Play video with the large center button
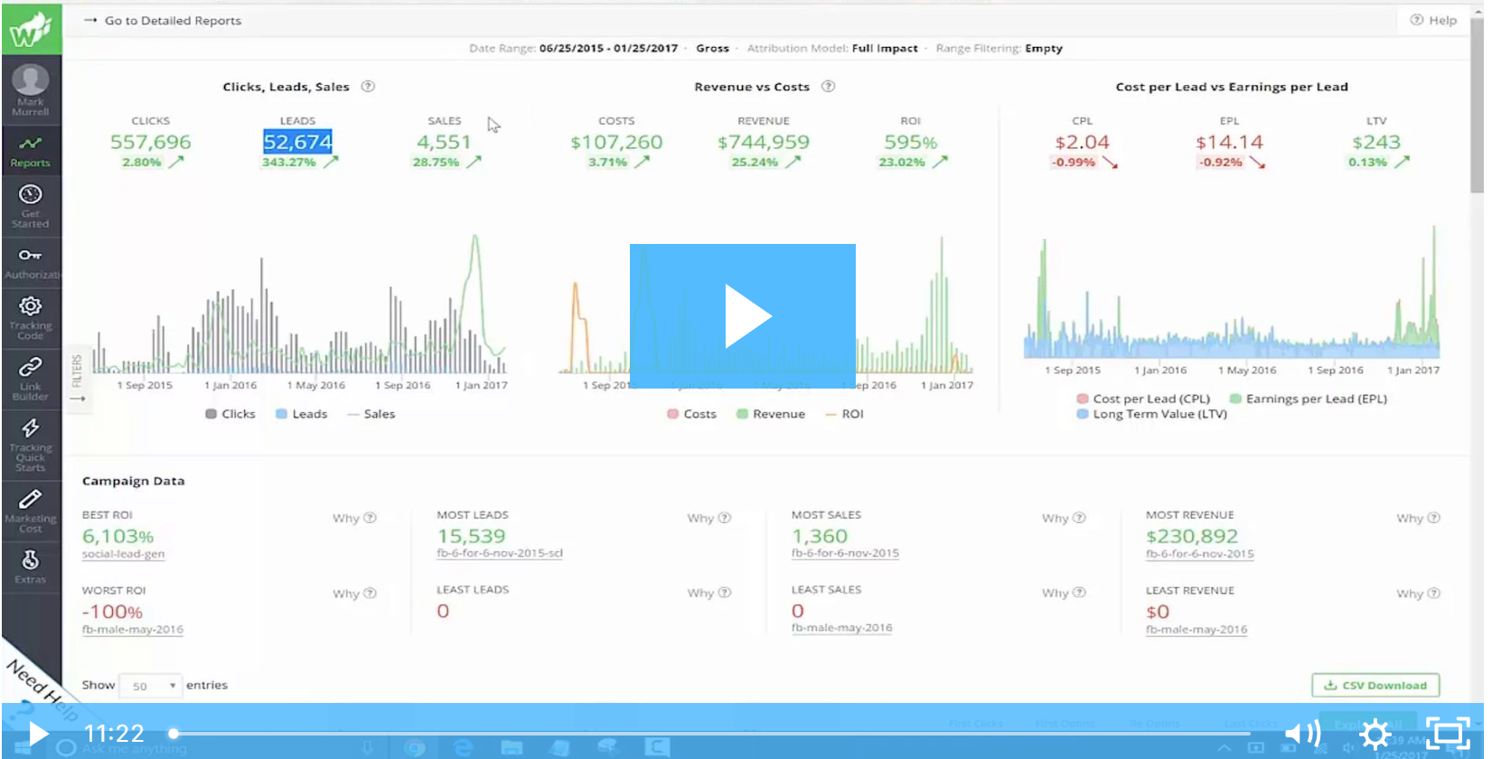 [x=743, y=316]
